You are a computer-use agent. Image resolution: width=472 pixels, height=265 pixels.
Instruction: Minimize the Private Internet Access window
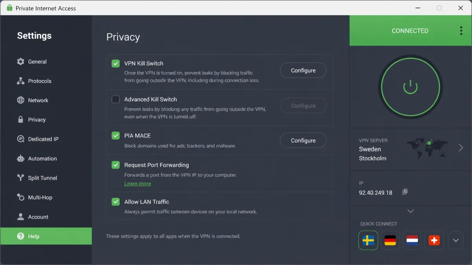418,8
